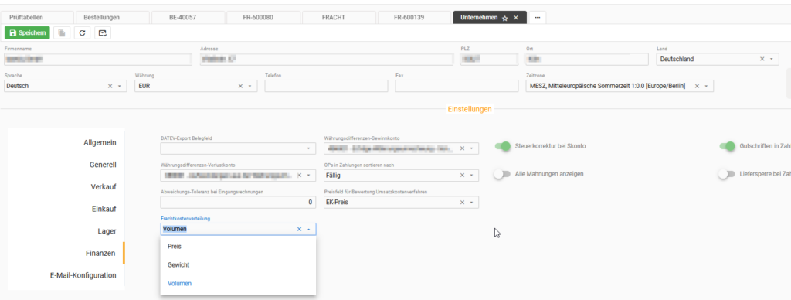Open the E-Mail-Konfiguration settings section
This screenshot has width=791, height=300.
(x=83, y=275)
